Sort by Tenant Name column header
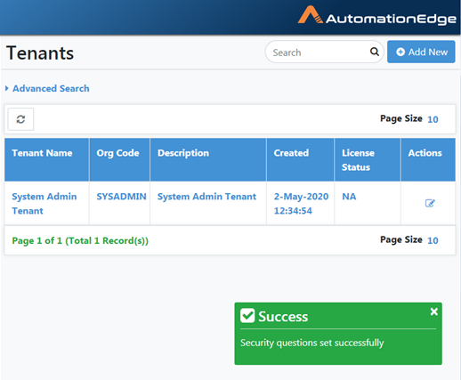461x380 pixels. tap(42, 153)
